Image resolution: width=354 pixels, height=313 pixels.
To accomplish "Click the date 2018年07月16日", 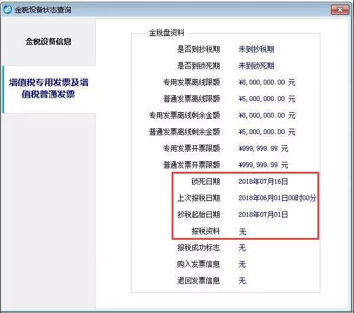I will point(263,181).
